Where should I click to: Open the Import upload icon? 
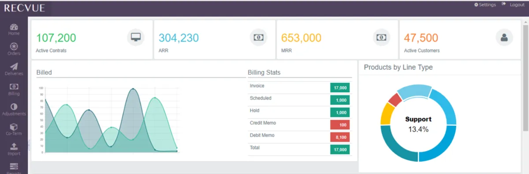pyautogui.click(x=14, y=146)
